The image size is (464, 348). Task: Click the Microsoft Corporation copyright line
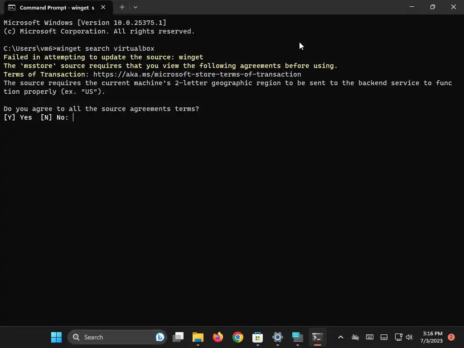99,31
